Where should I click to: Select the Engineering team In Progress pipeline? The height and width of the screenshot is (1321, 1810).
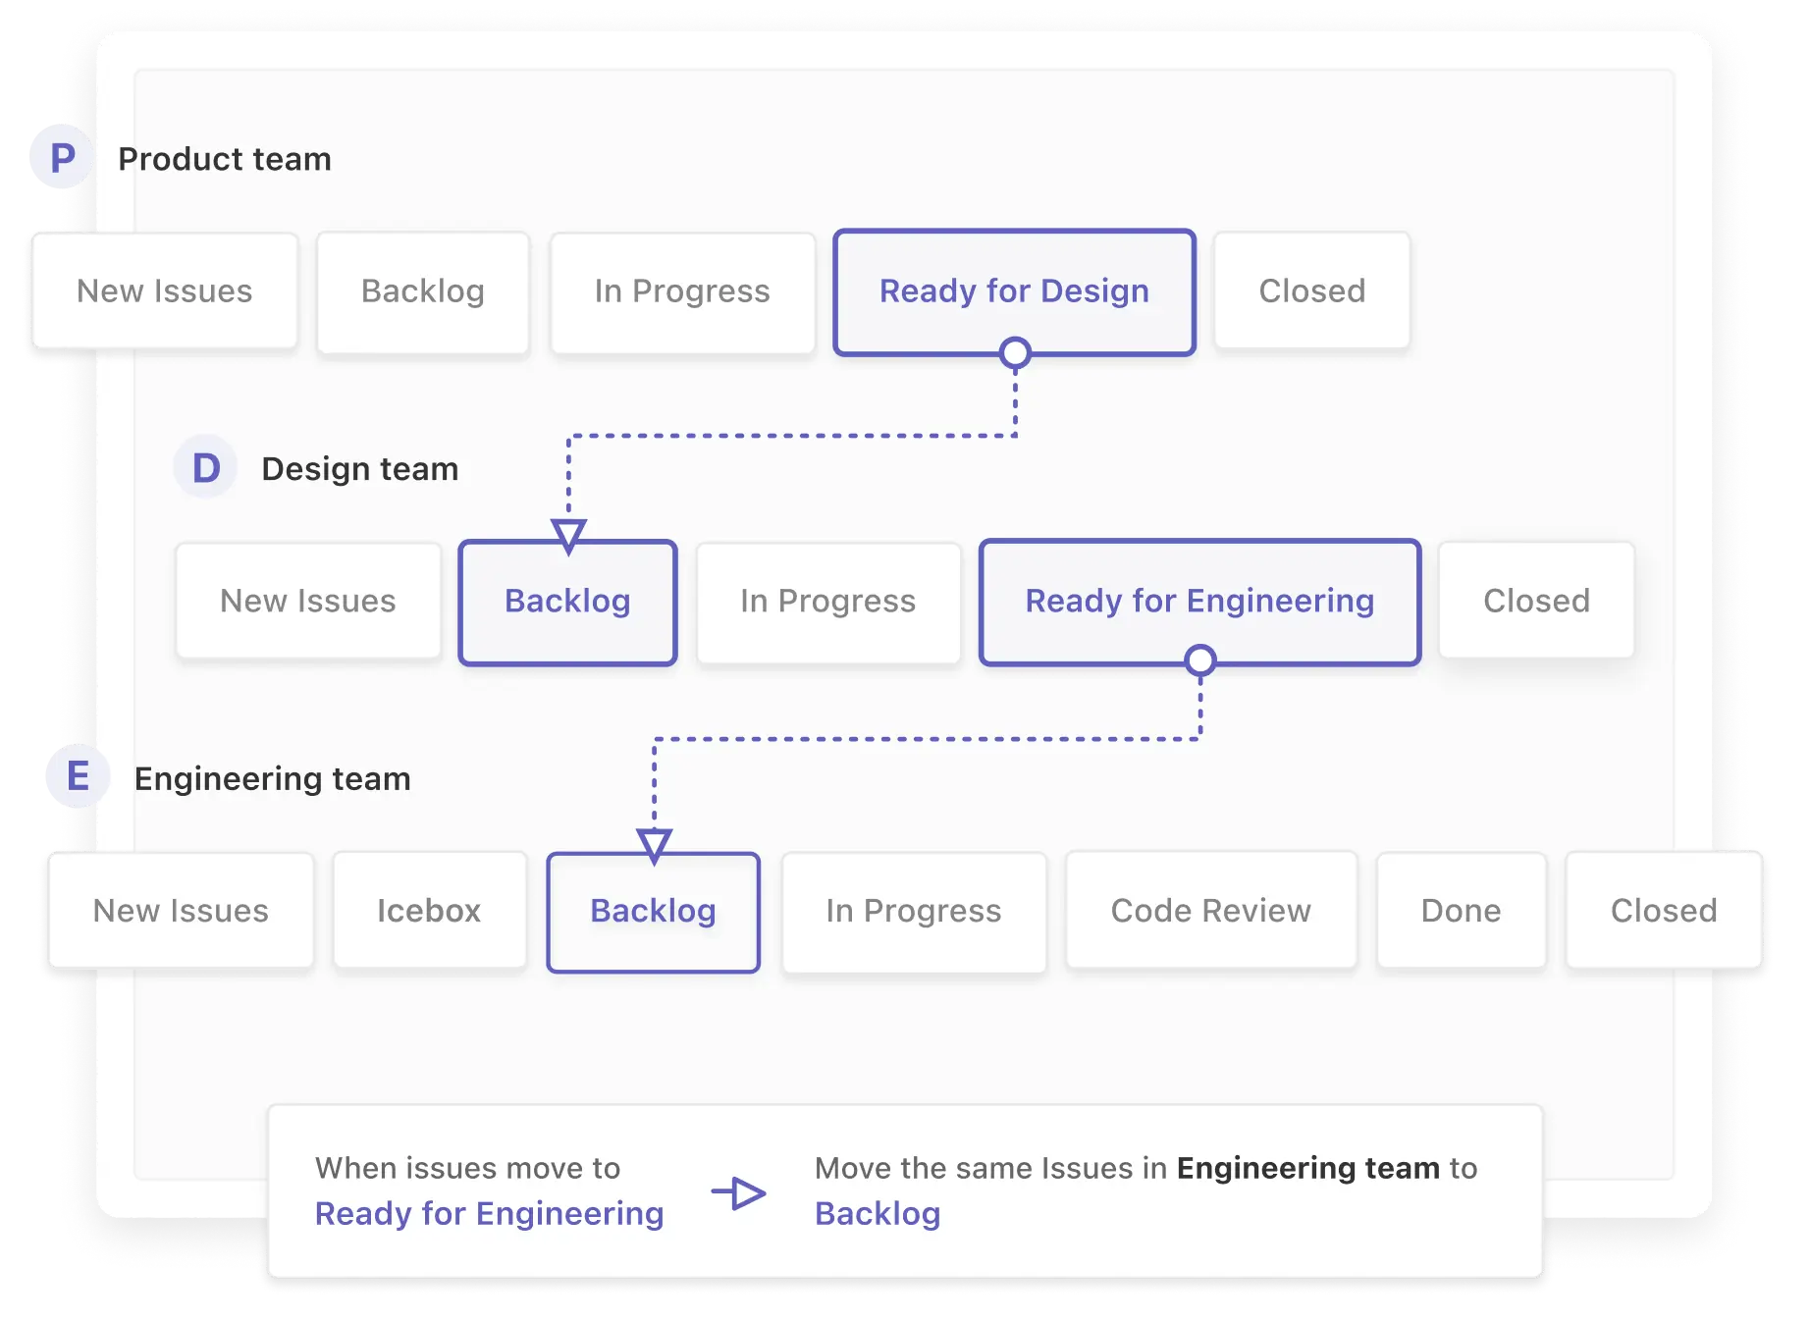click(x=914, y=912)
